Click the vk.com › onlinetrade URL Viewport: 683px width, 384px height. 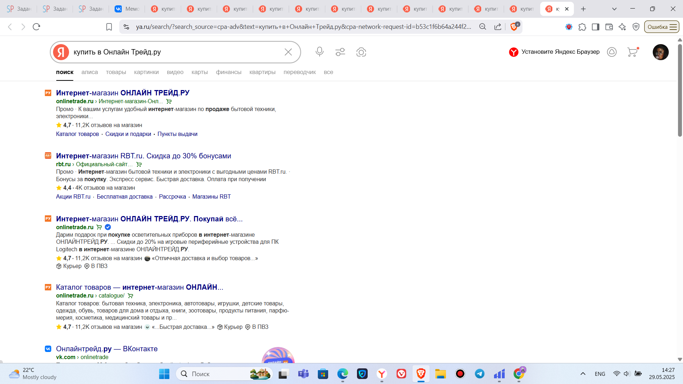82,357
